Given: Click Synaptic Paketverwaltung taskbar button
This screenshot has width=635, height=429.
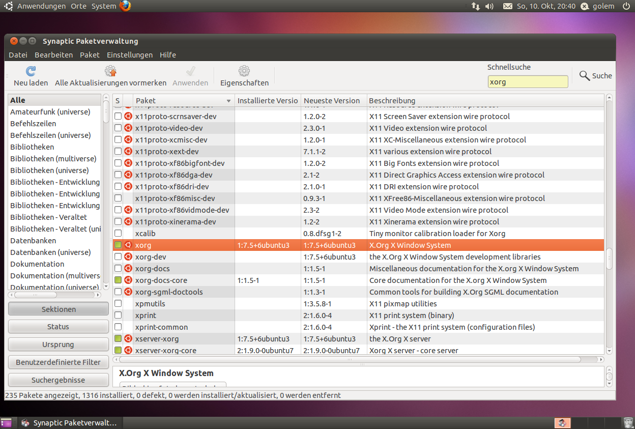Looking at the screenshot, I should 69,423.
